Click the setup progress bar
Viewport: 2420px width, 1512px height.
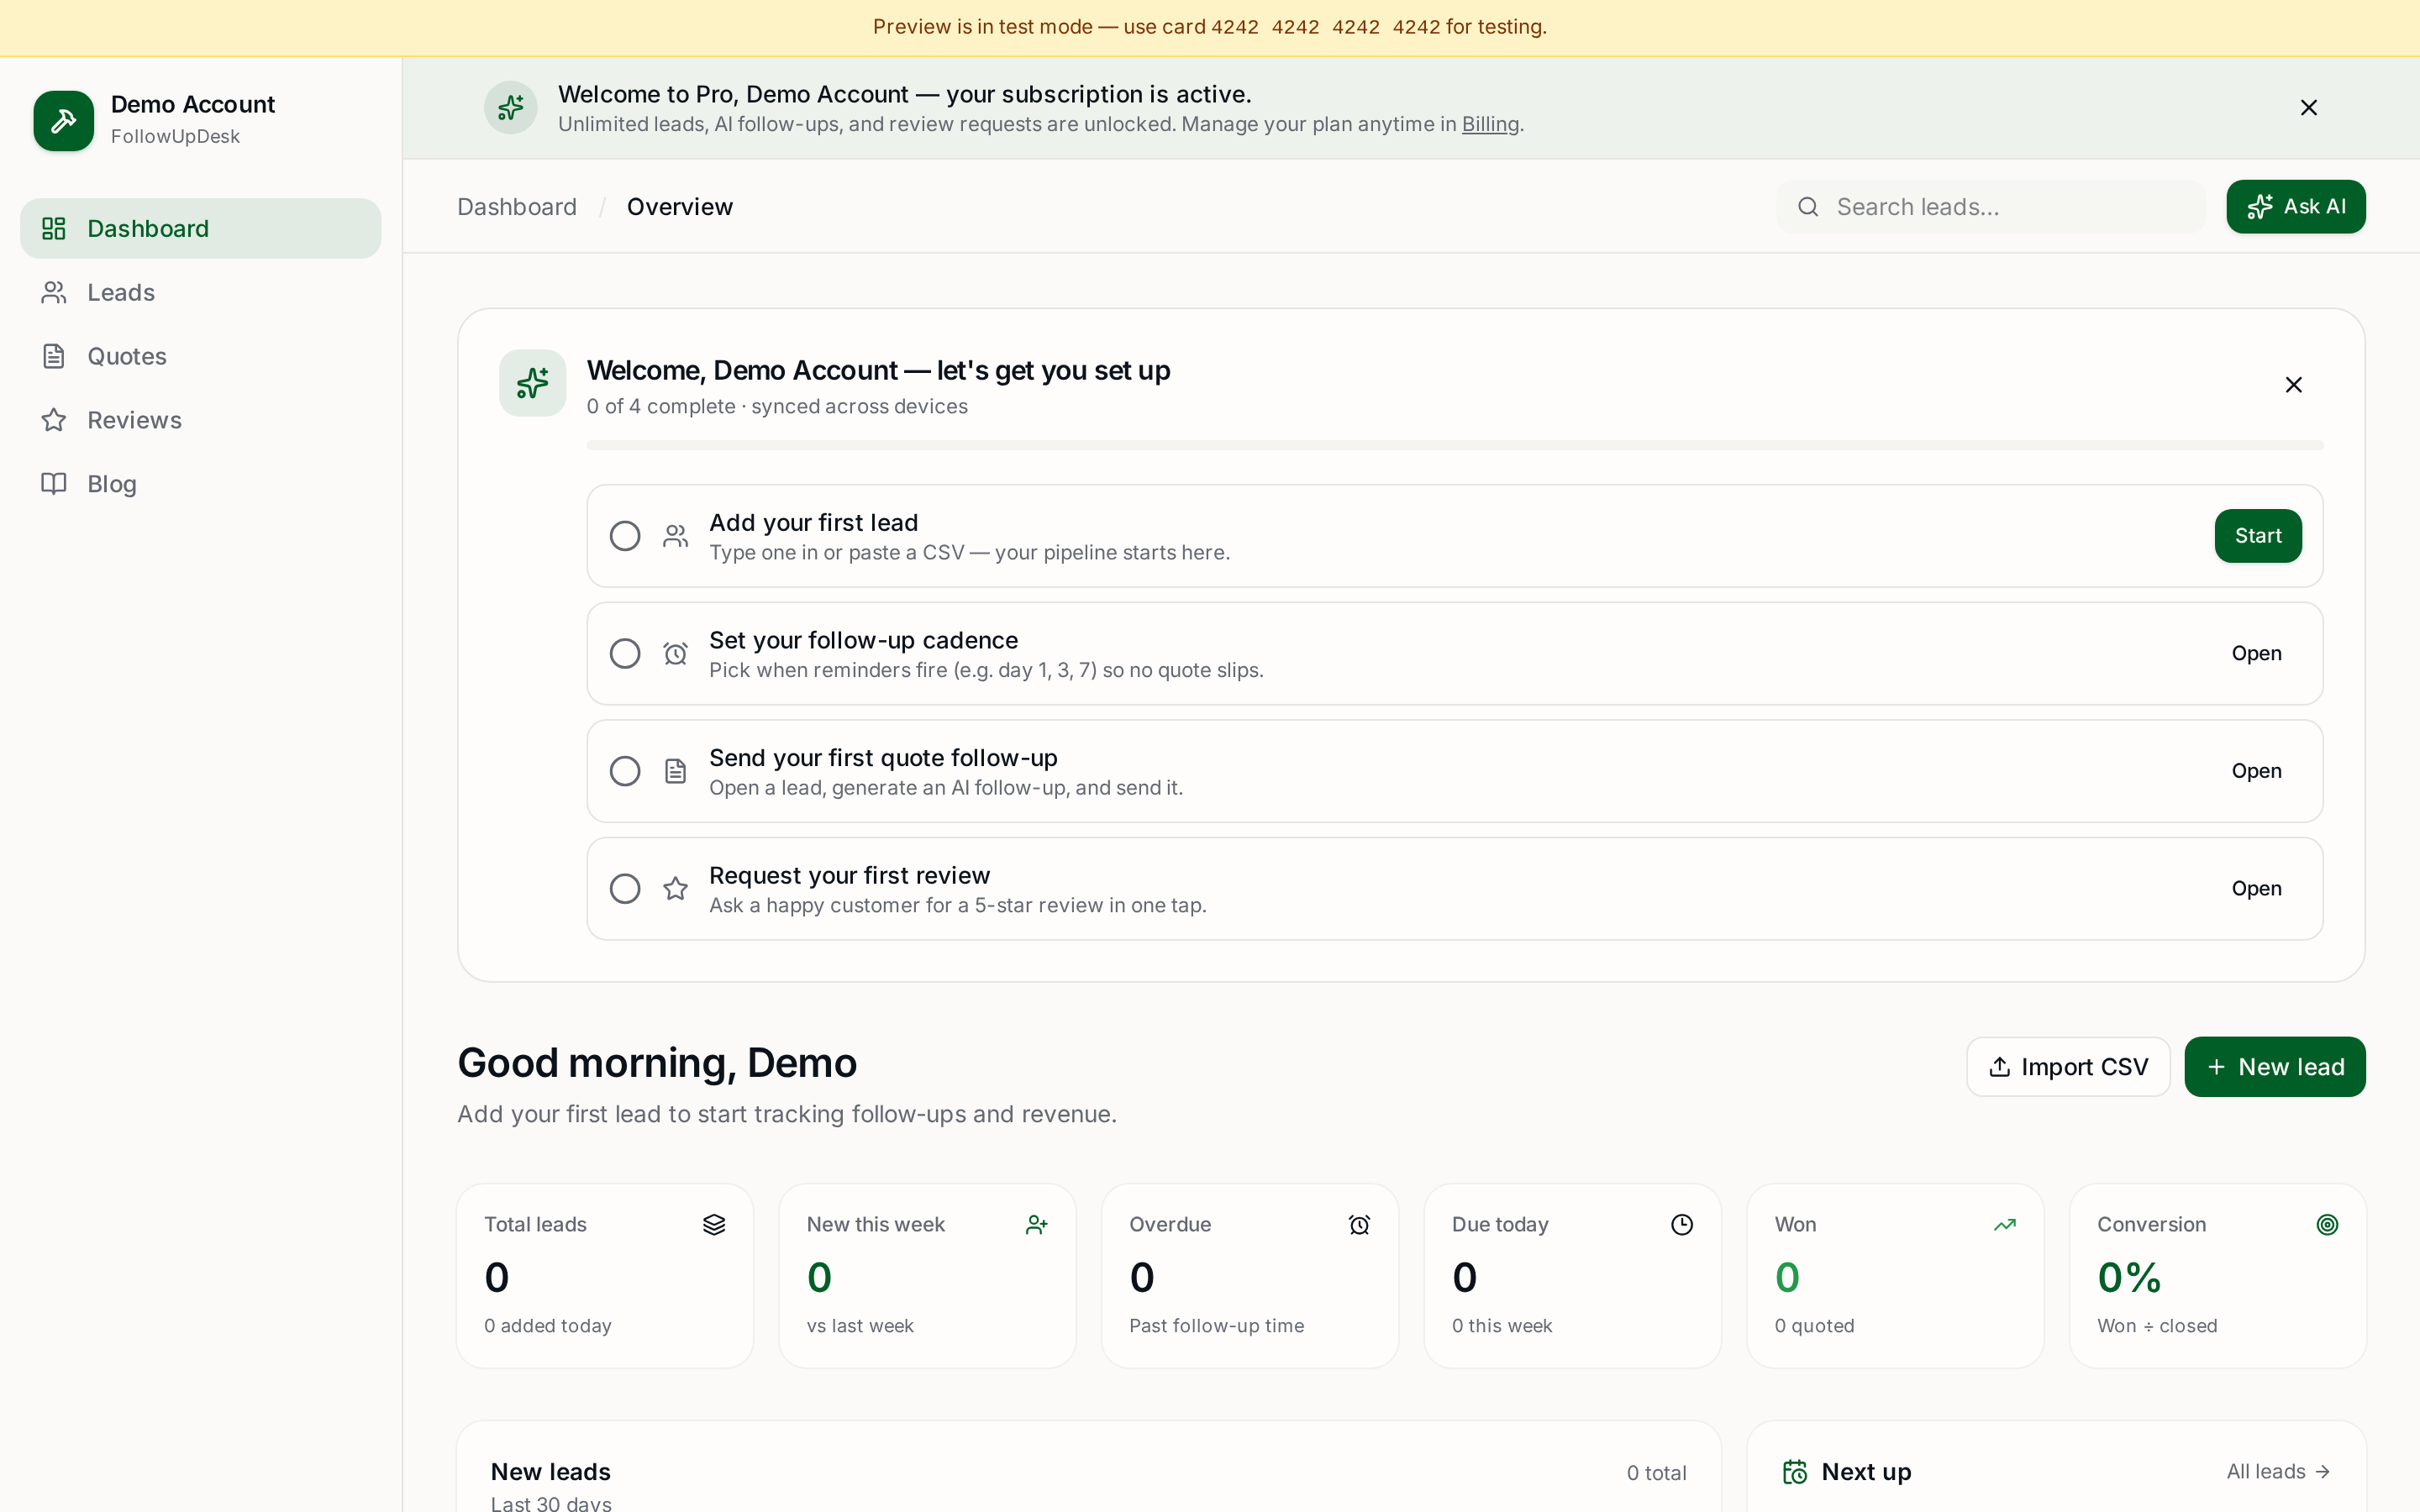1455,445
